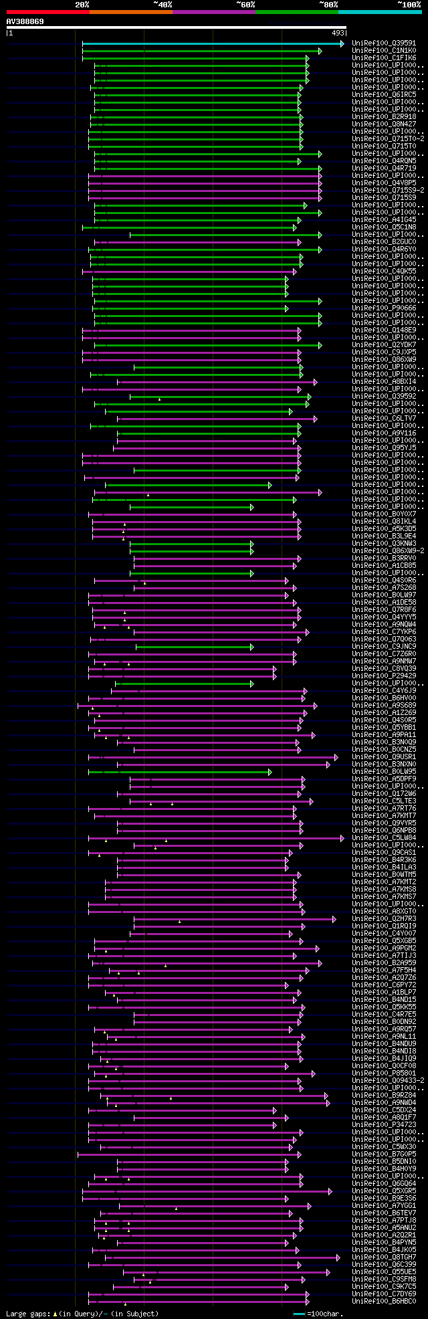Select the UniRef100_P29429 label
Image resolution: width=428 pixels, height=1319 pixels.
[x=384, y=676]
